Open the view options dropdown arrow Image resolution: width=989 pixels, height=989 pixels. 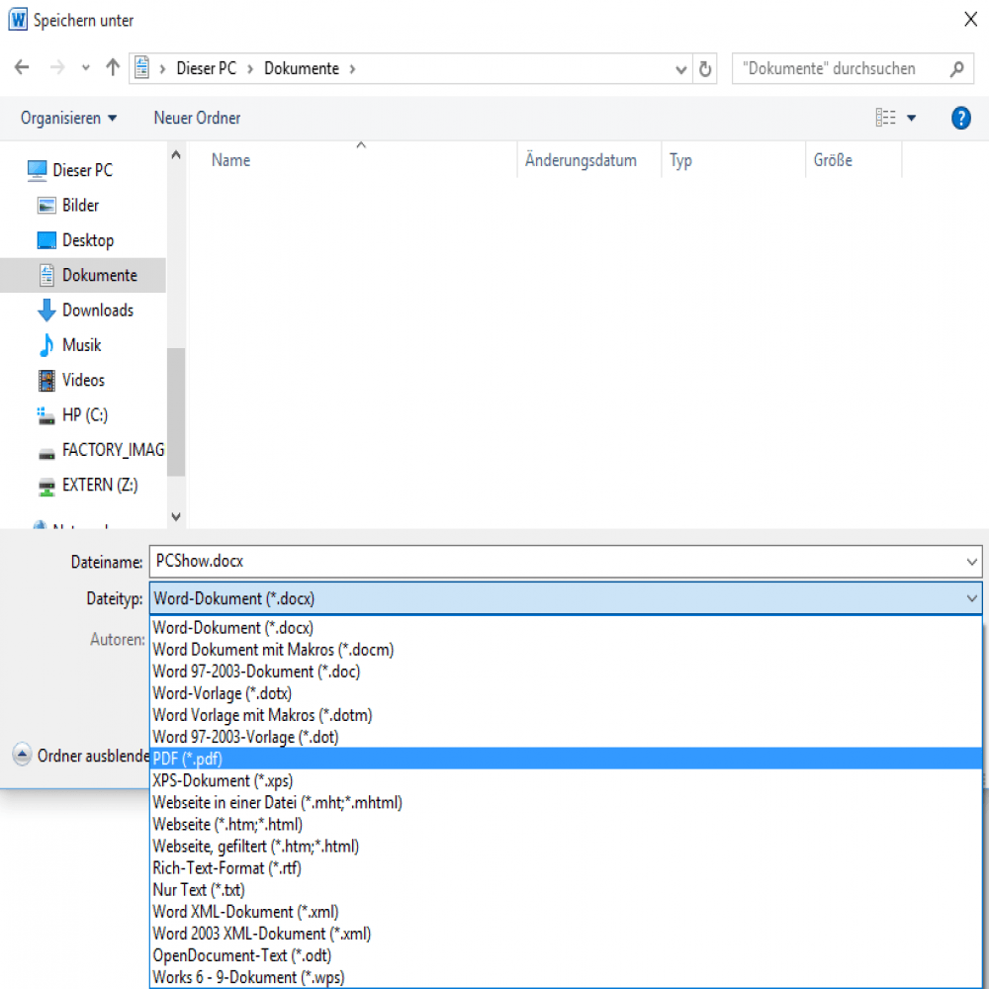point(912,118)
